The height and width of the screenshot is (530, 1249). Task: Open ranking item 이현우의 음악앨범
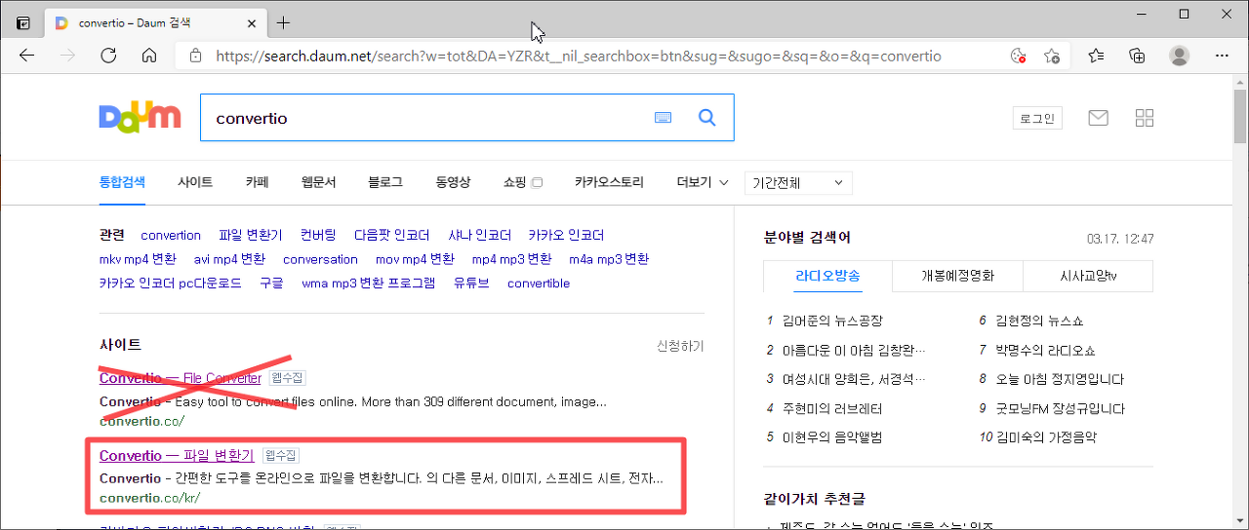pyautogui.click(x=831, y=437)
